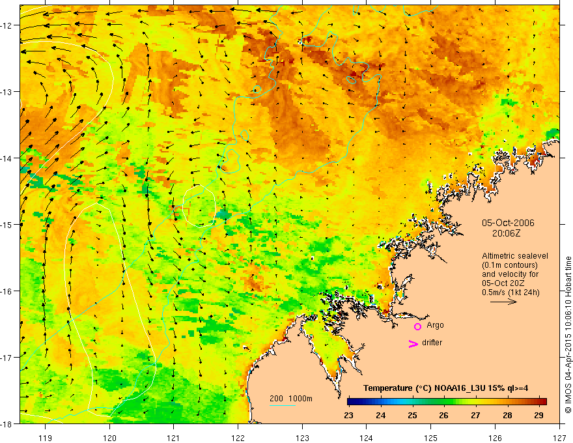This screenshot has height=443, width=573.
Task: Click the '0.5m/s (1kt 24h)' text
Action: [510, 292]
